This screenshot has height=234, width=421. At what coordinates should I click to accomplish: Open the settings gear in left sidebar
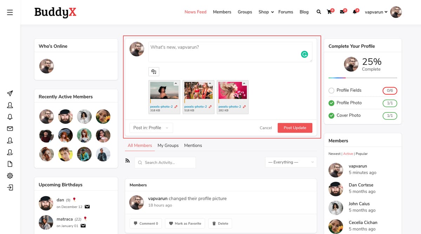(x=10, y=176)
